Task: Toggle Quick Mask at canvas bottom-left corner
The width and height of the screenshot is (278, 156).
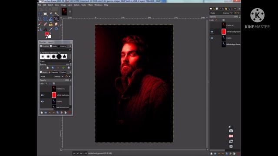Action: (61, 149)
